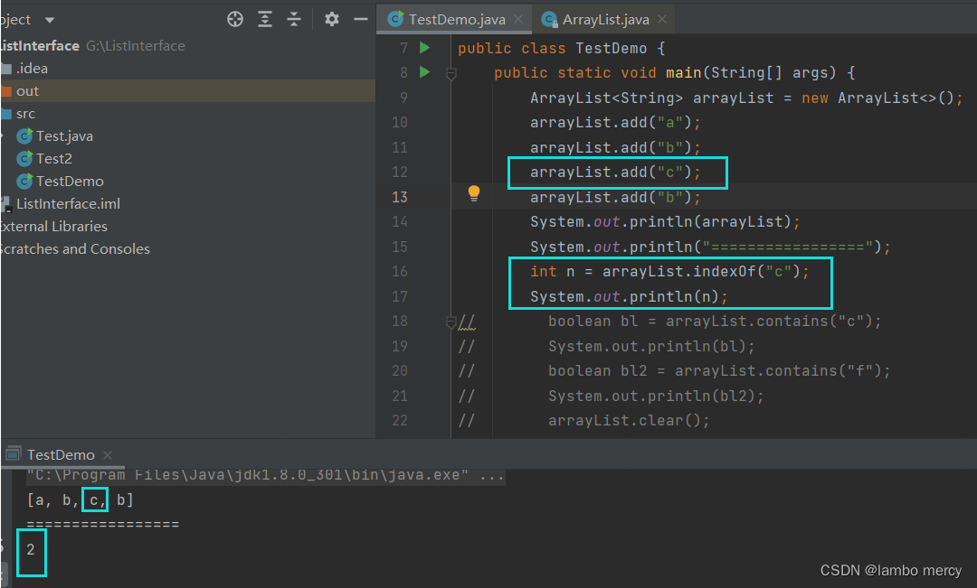Image resolution: width=977 pixels, height=588 pixels.
Task: Click console output value 2
Action: pyautogui.click(x=31, y=549)
